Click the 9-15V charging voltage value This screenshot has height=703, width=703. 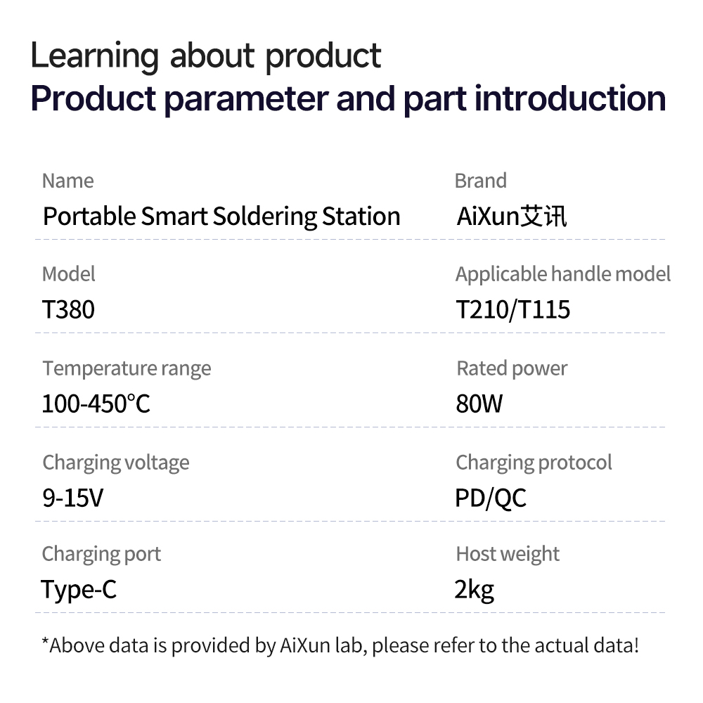click(72, 498)
